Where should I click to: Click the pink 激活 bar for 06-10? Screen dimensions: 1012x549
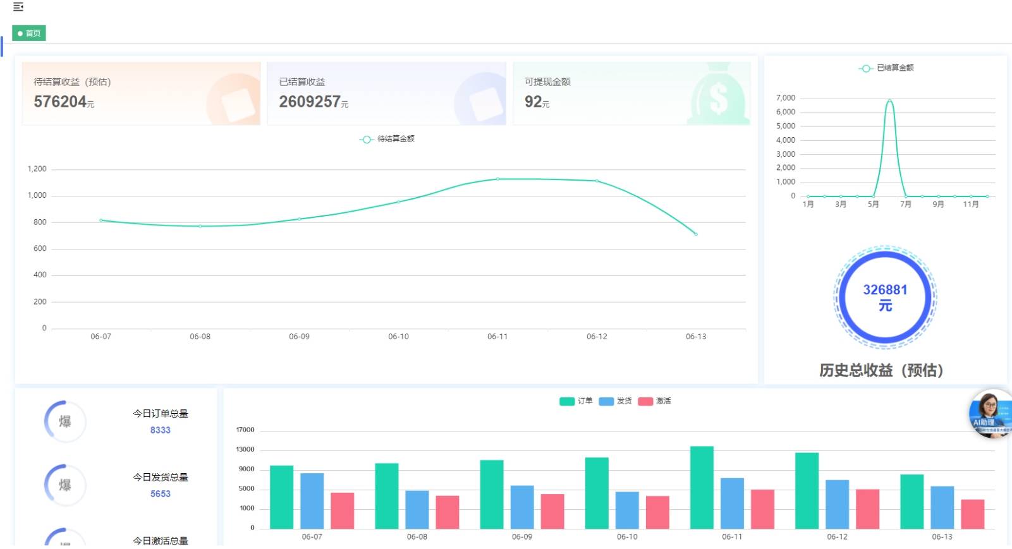657,512
